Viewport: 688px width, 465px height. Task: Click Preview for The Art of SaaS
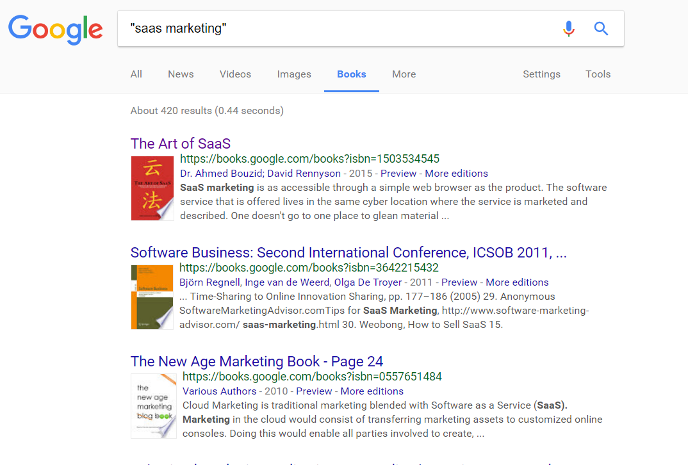[x=398, y=174]
